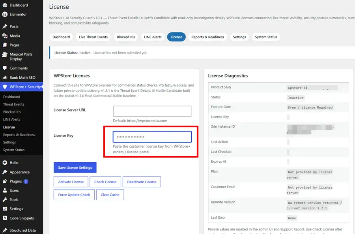
Task: Focus the License Server URL field
Action: pyautogui.click(x=152, y=111)
